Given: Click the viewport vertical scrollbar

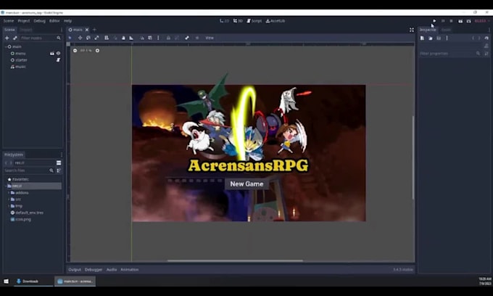Looking at the screenshot, I should tap(413, 157).
